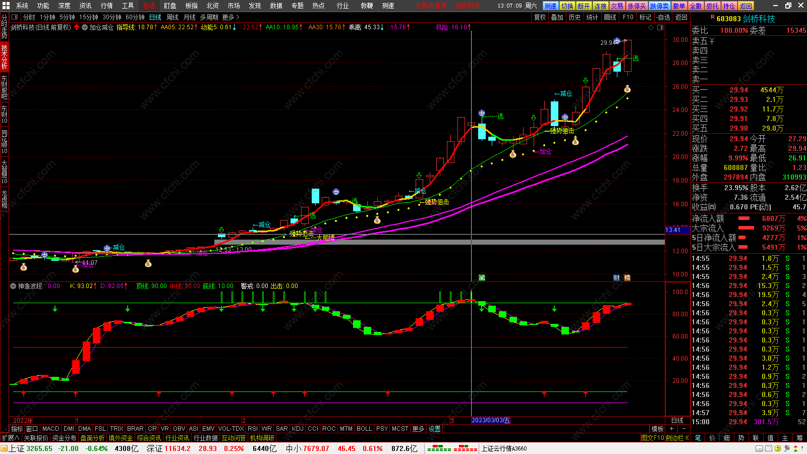Click the gold coin icon in status bar
807x454 pixels.
778,448
